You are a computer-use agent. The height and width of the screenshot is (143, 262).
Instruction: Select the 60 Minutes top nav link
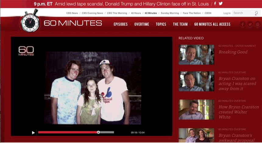151,13
